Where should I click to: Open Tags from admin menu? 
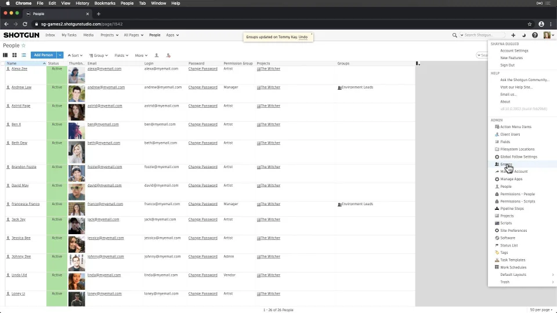click(504, 252)
